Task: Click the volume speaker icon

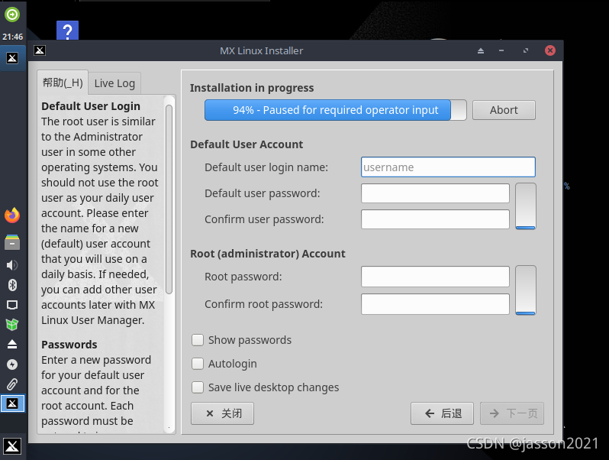Action: coord(12,265)
